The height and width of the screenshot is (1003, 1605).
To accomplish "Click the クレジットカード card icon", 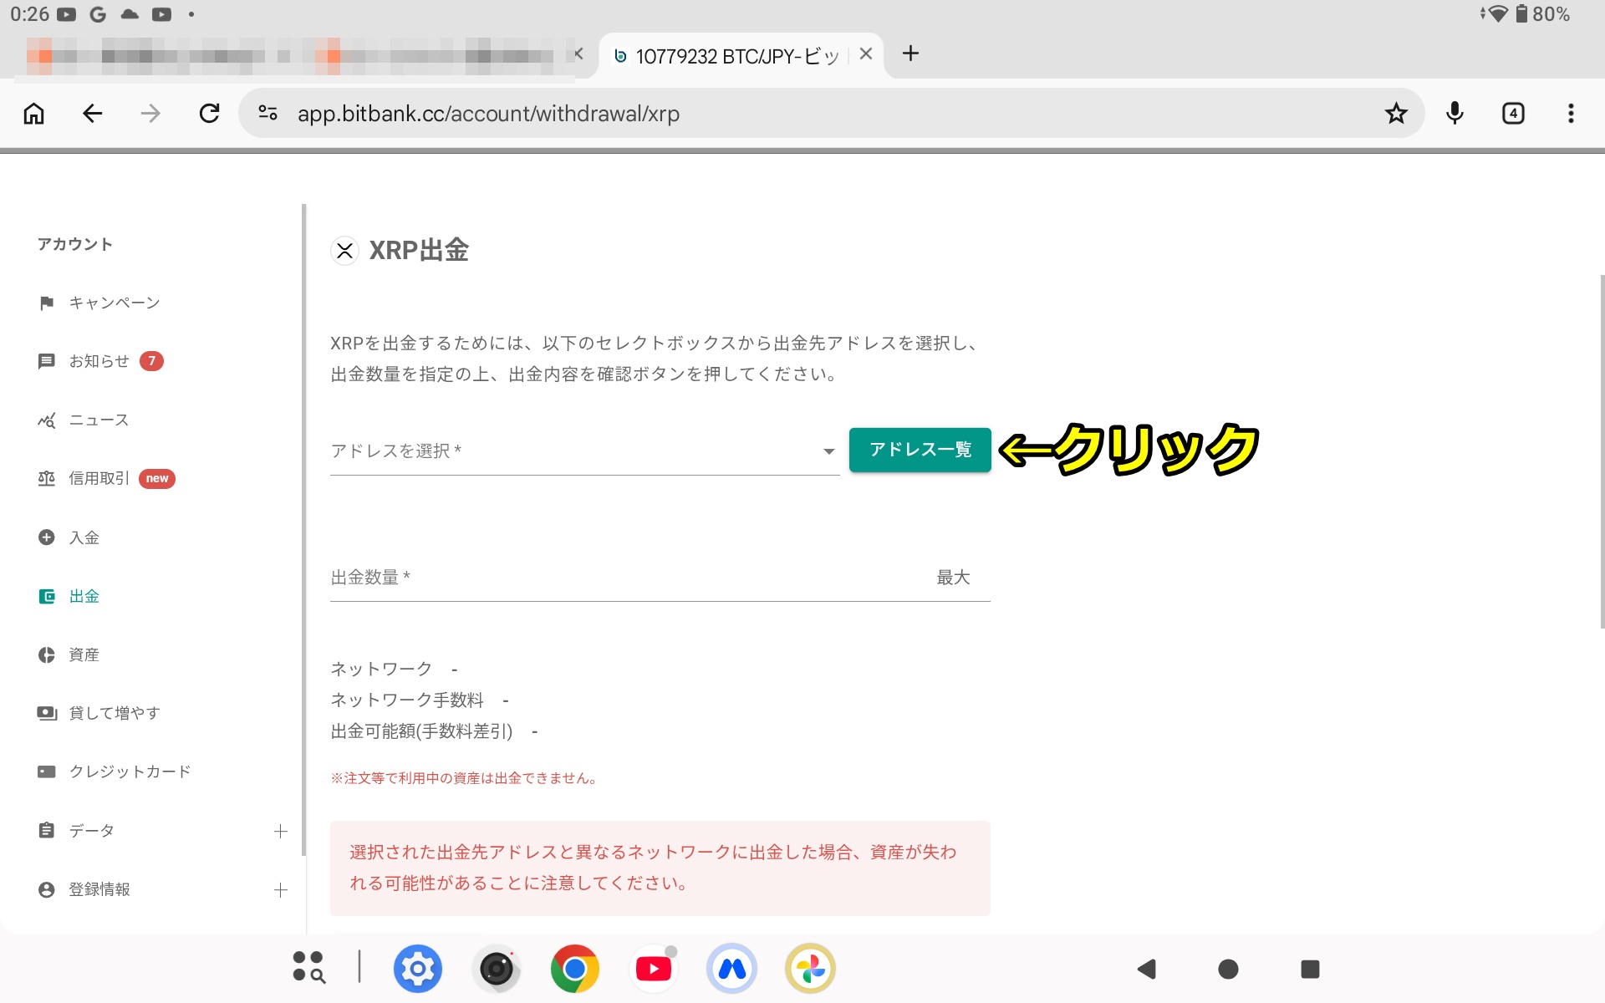I will point(47,771).
